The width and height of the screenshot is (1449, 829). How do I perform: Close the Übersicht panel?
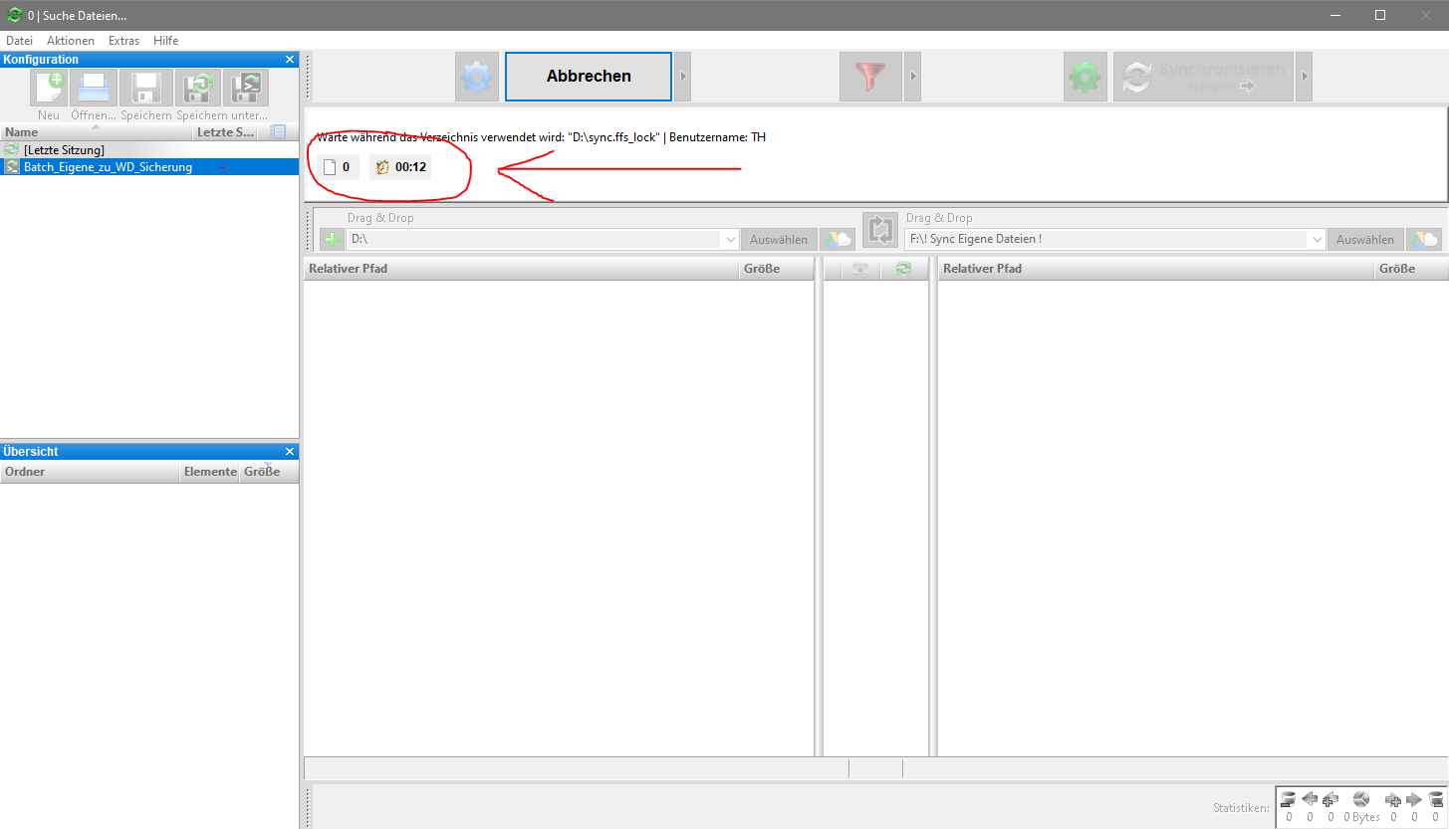290,451
